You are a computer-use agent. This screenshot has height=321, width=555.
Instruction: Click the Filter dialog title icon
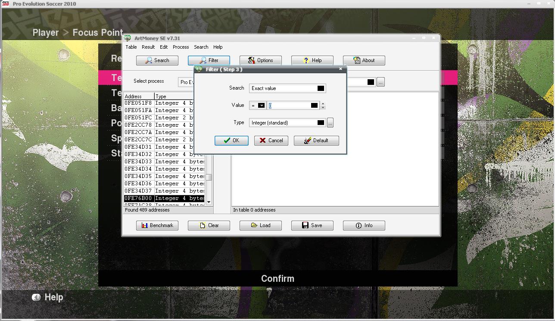click(x=199, y=69)
